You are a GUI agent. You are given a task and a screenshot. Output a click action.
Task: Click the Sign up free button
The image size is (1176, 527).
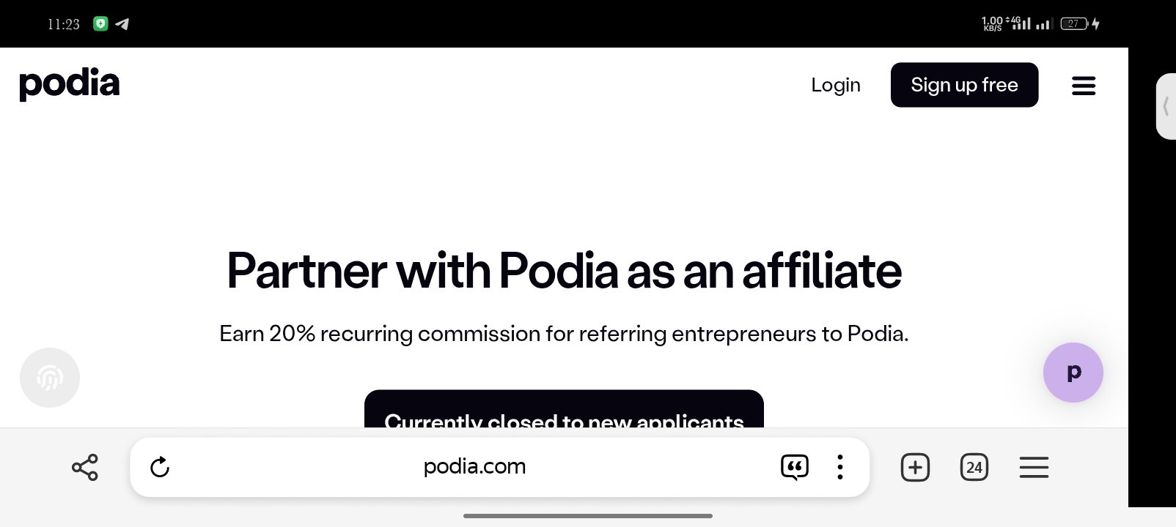coord(964,85)
